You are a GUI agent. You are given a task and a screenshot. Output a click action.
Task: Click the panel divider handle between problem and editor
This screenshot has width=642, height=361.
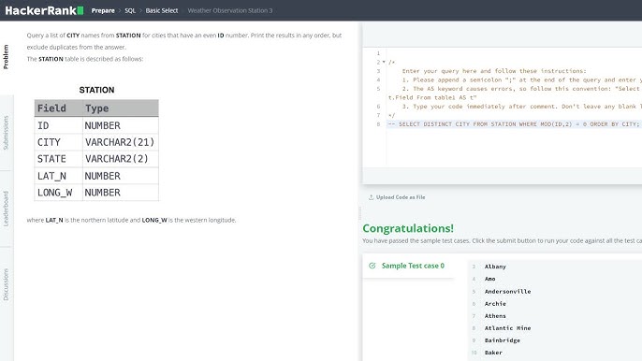coord(360,213)
